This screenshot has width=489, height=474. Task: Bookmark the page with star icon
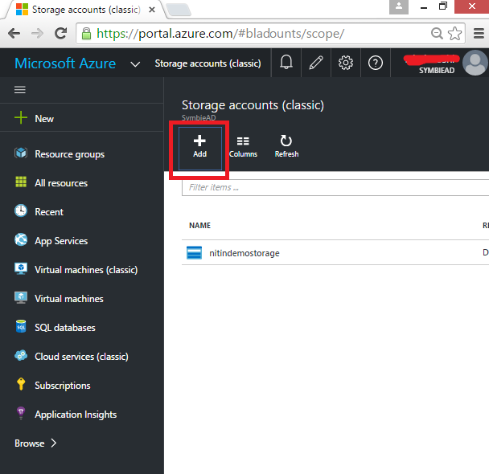click(454, 33)
